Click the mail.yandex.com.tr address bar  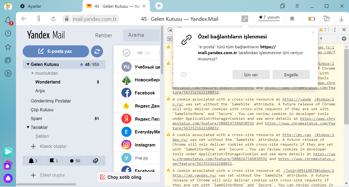(x=95, y=19)
